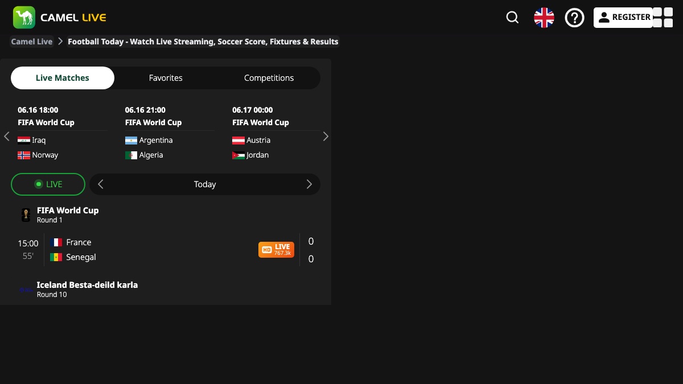
Task: Slide upcoming matches carousel right
Action: (x=326, y=137)
